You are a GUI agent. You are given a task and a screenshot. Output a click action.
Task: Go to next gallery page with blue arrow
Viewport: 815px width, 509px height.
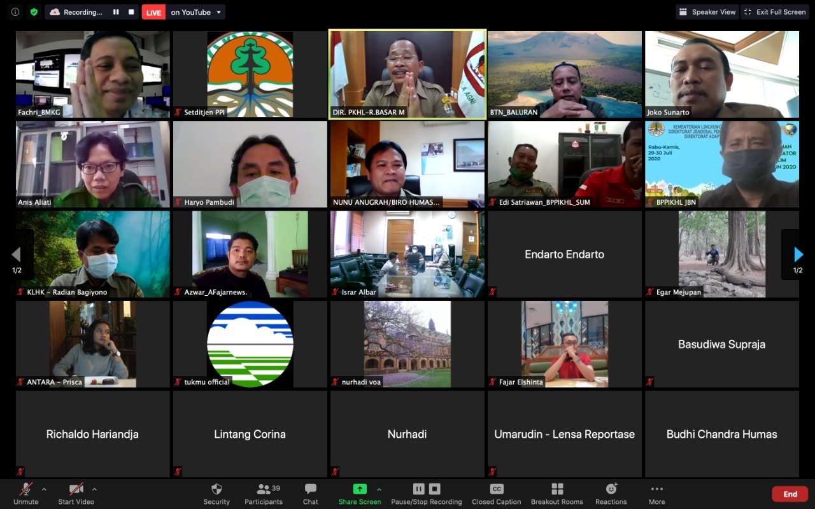pos(798,254)
